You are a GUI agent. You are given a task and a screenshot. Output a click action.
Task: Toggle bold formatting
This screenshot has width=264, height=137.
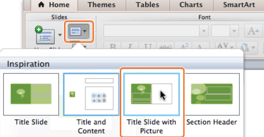coord(113,45)
